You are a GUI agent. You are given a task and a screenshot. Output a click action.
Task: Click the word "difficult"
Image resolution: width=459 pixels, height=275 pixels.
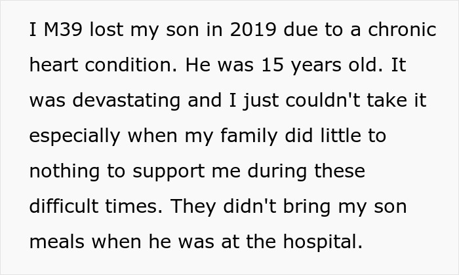pos(64,208)
